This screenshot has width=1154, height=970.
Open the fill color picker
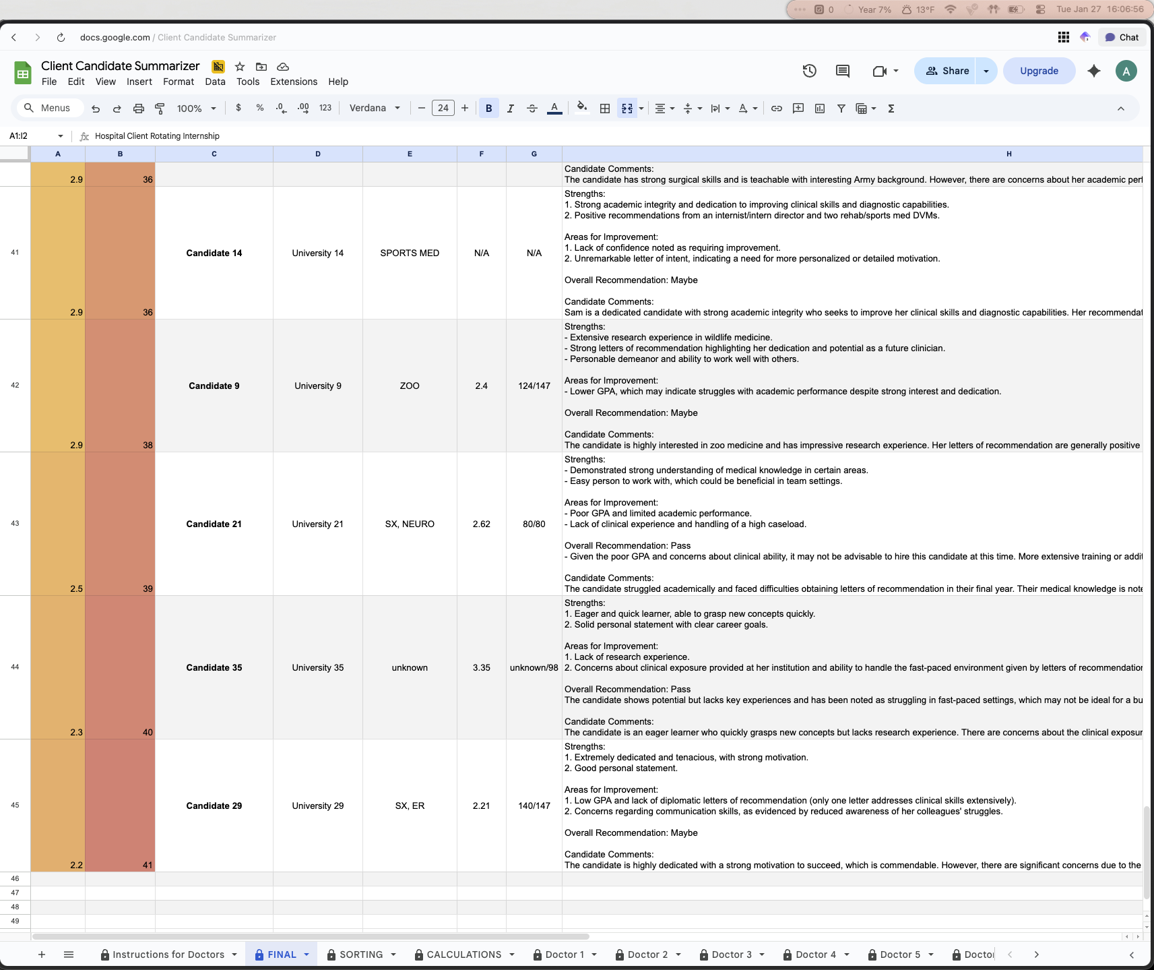pyautogui.click(x=581, y=108)
